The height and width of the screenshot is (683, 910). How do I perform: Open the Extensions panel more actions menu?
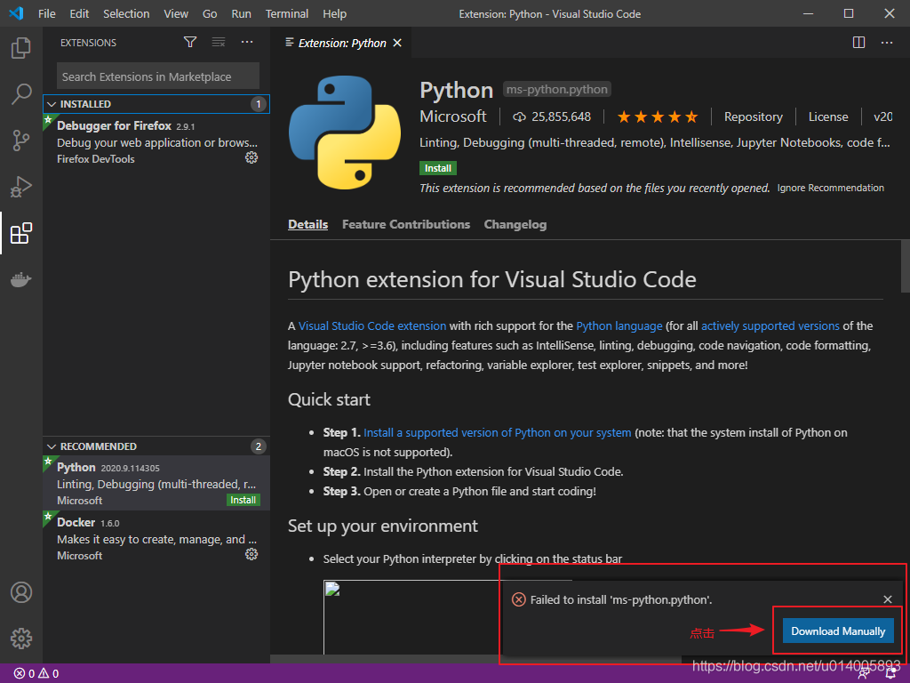[247, 42]
